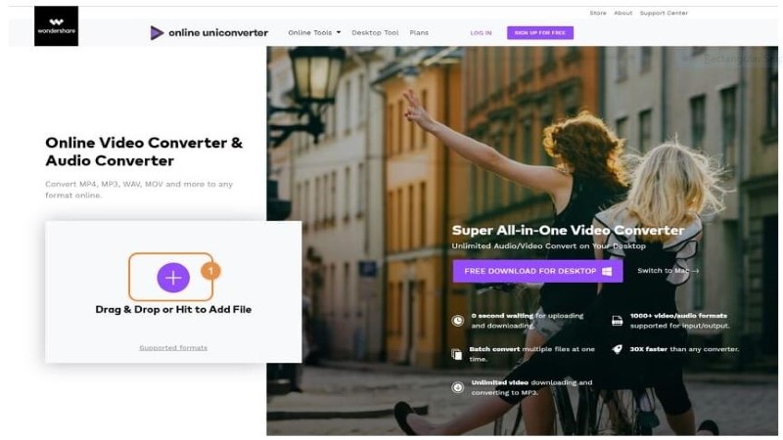
Task: Click the rocket icon beside 30X faster
Action: coord(618,349)
